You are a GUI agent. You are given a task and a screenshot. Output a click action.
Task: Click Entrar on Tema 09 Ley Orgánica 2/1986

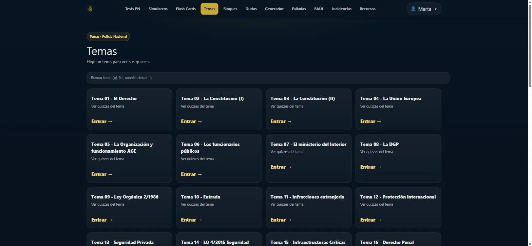(x=102, y=220)
